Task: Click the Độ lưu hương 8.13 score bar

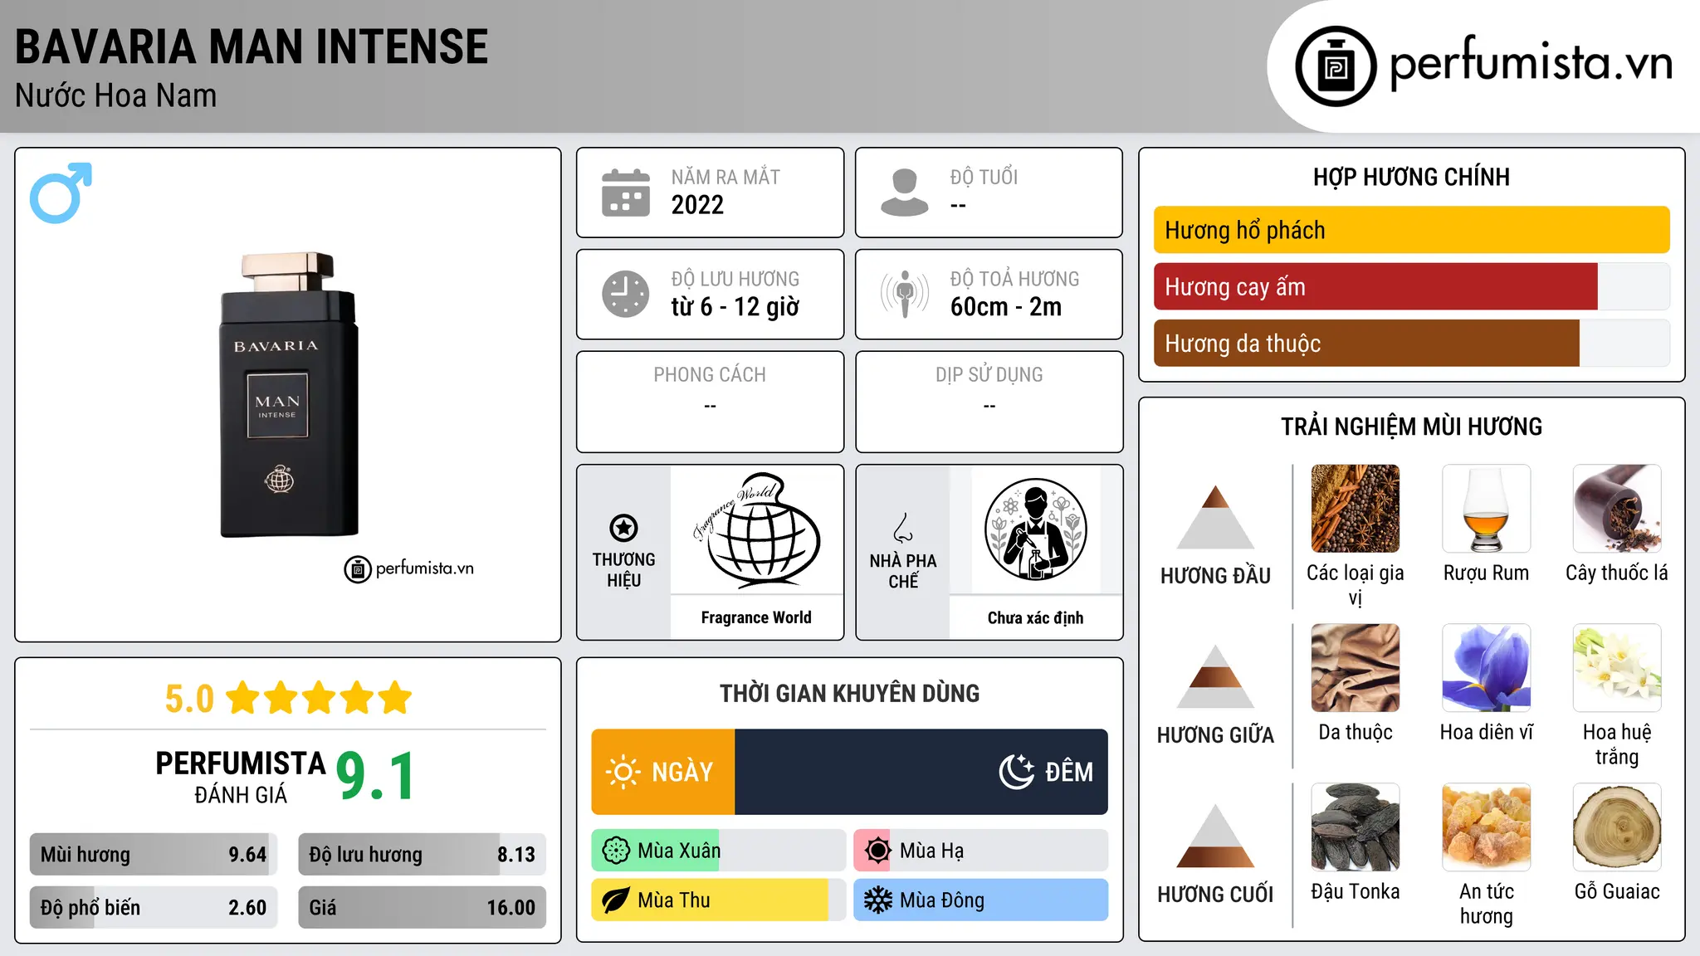Action: (x=422, y=855)
